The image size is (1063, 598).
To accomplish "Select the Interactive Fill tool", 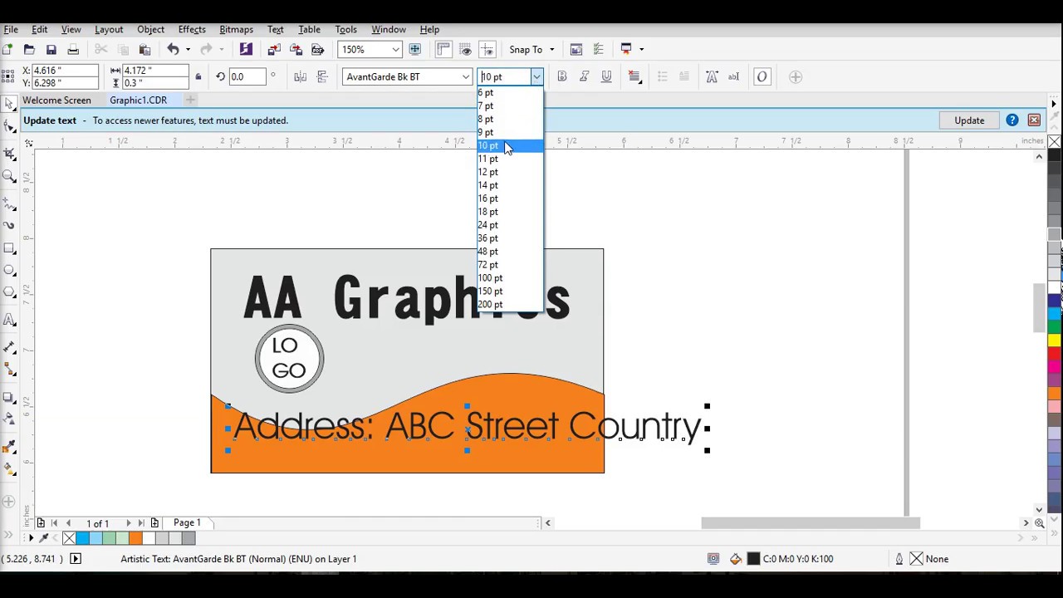I will tap(10, 471).
